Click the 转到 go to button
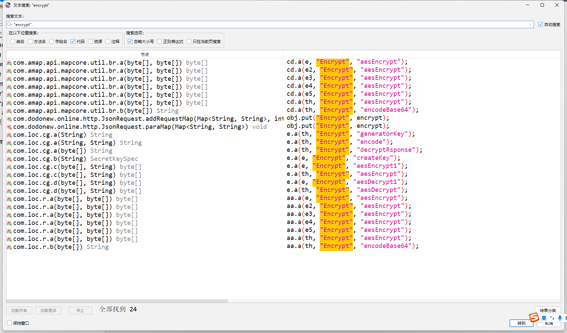This screenshot has width=567, height=333. [522, 323]
